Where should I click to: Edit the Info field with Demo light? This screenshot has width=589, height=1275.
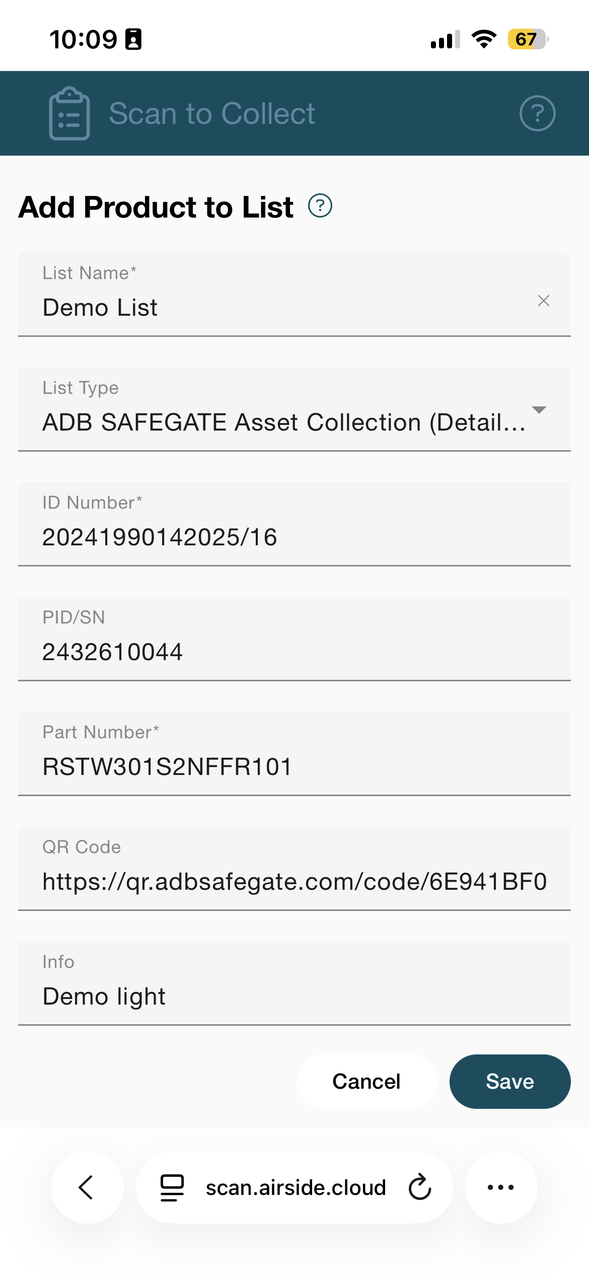pyautogui.click(x=294, y=996)
